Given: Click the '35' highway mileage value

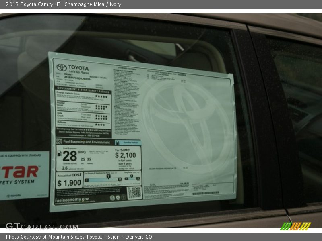Looking at the screenshot, I should pyautogui.click(x=89, y=159).
